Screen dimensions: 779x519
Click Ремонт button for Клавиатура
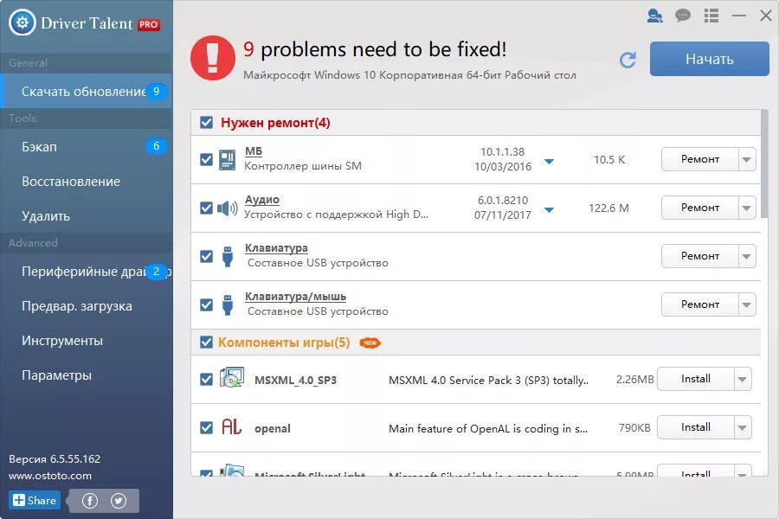pyautogui.click(x=700, y=257)
